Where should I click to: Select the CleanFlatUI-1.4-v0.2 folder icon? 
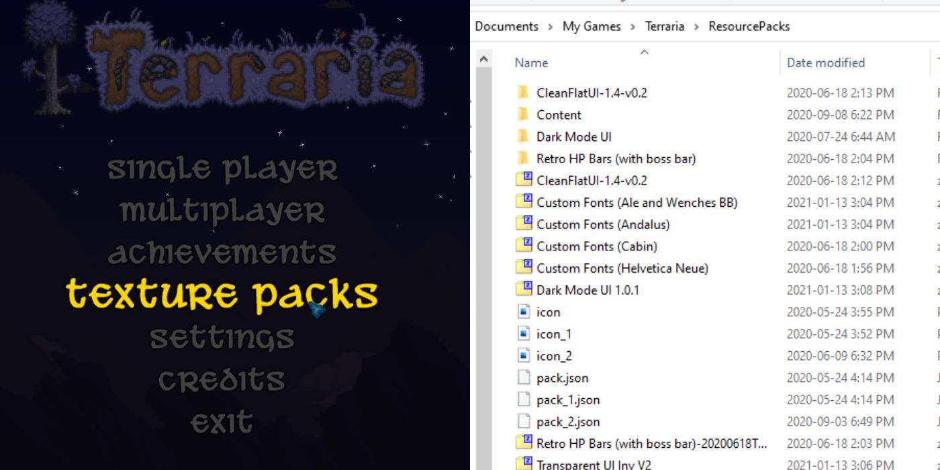point(524,92)
